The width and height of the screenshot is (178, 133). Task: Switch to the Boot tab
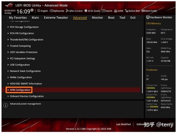111,18
